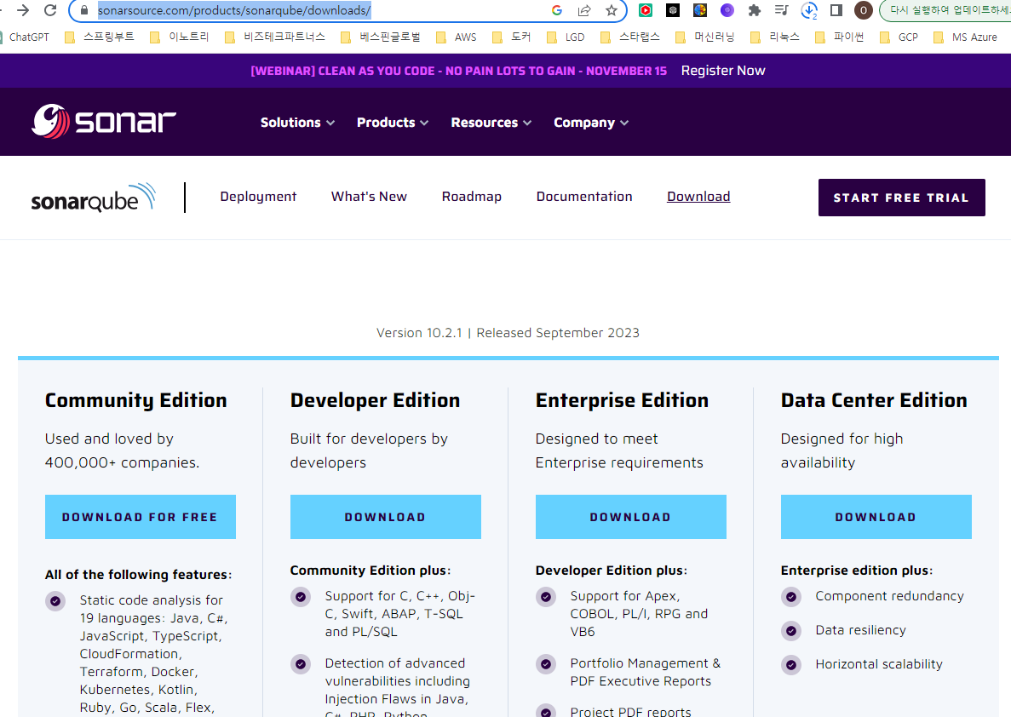
Task: Open the 스프링부트 bookmark folder
Action: (100, 37)
